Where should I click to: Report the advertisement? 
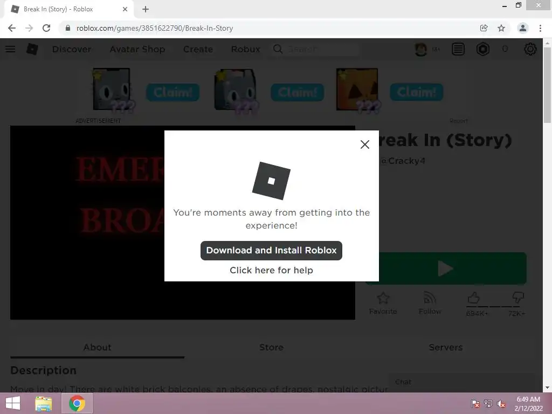(x=459, y=121)
